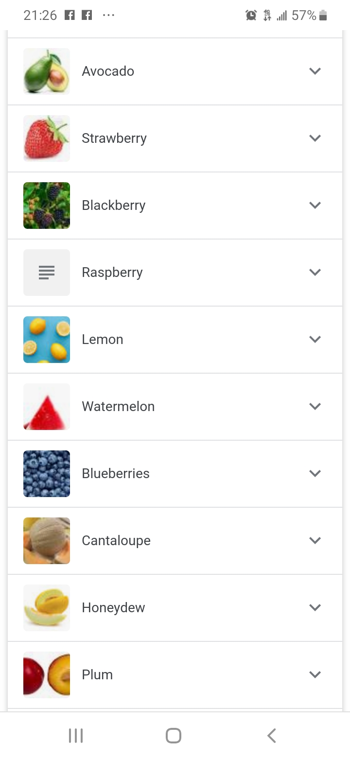Tap the Blueberries text label
The height and width of the screenshot is (758, 350).
[x=116, y=473]
